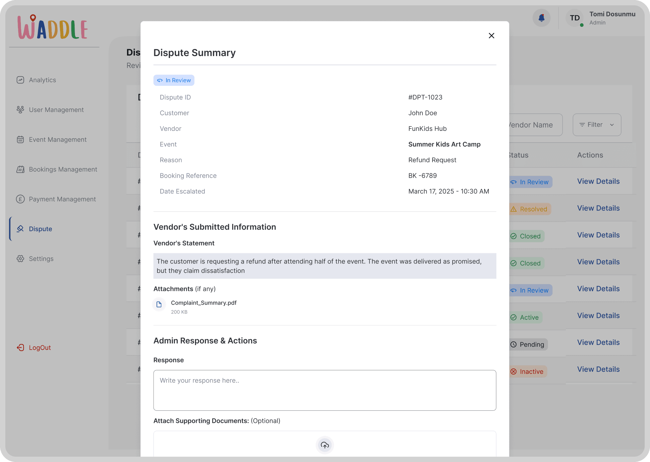Click the Active status badge

526,317
